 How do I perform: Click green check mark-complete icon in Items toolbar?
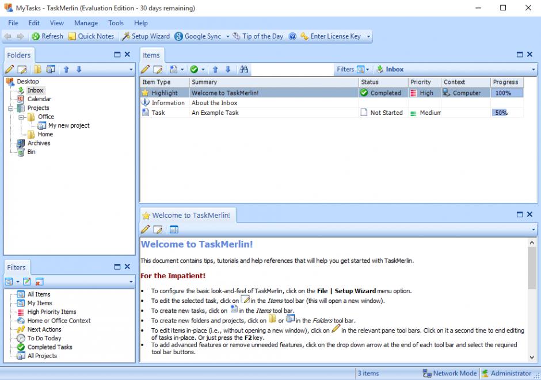[194, 69]
